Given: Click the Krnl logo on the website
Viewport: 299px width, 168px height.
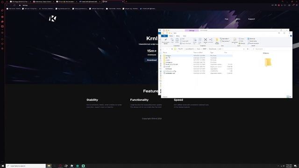Looking at the screenshot, I should point(52,19).
